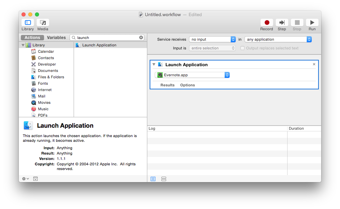Open the Input is entire selection dropdown
Viewport: 340px width, 209px height.
click(x=212, y=48)
